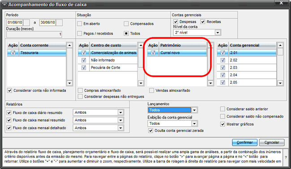Toggle the Curral novo patrimônio checkbox
291x169 pixels.
tap(153, 53)
